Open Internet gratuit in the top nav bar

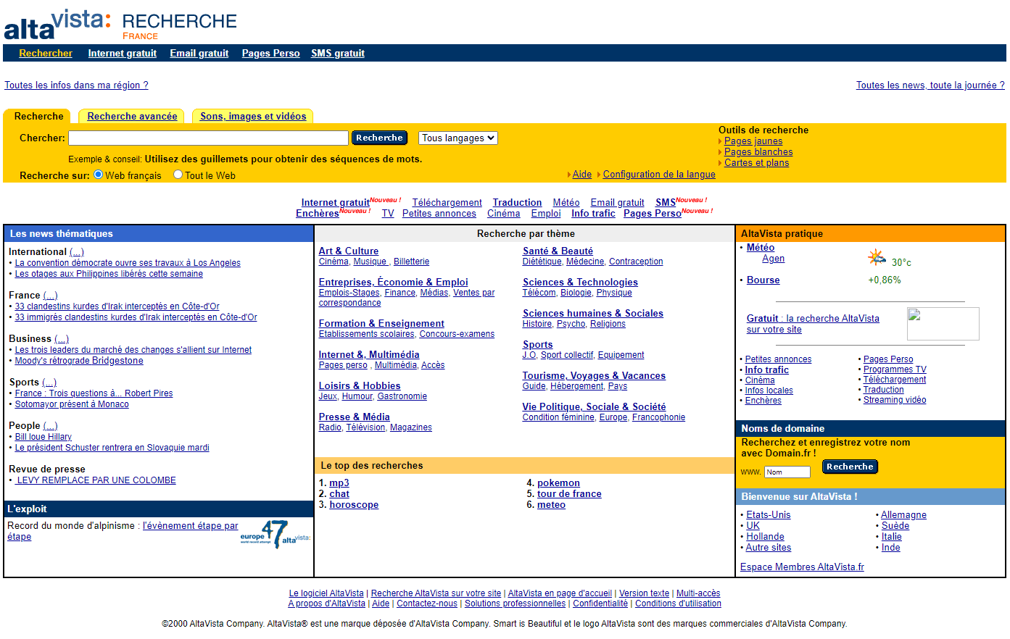click(123, 53)
